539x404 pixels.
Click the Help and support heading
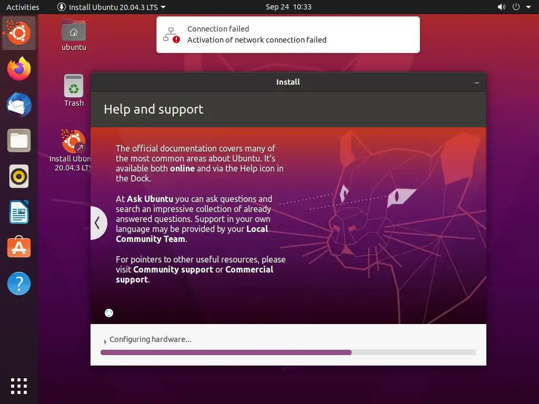point(154,109)
